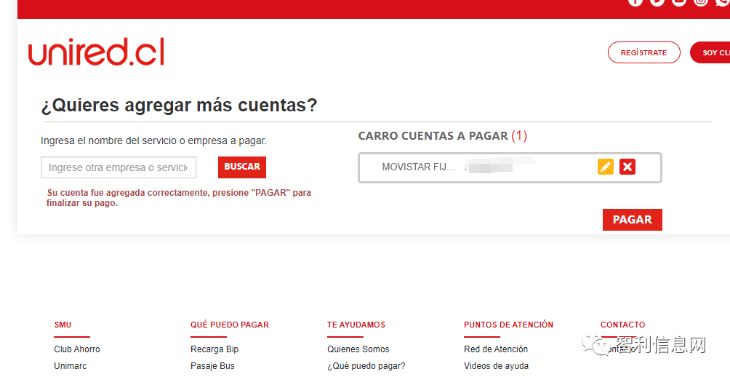The height and width of the screenshot is (377, 730).
Task: Open Club Ahorro footer link
Action: click(77, 349)
